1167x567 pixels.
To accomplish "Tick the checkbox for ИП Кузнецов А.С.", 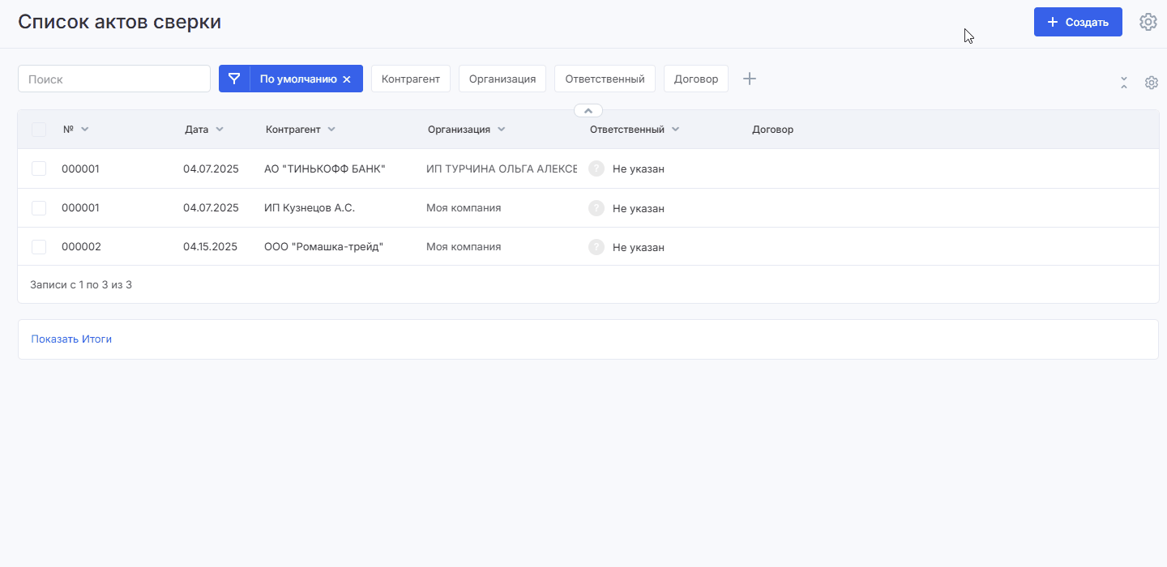I will click(x=39, y=208).
